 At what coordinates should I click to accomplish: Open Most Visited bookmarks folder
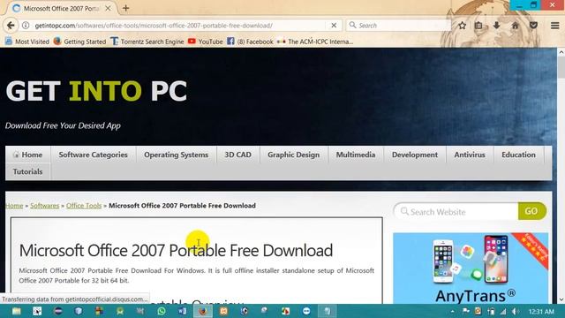click(27, 42)
